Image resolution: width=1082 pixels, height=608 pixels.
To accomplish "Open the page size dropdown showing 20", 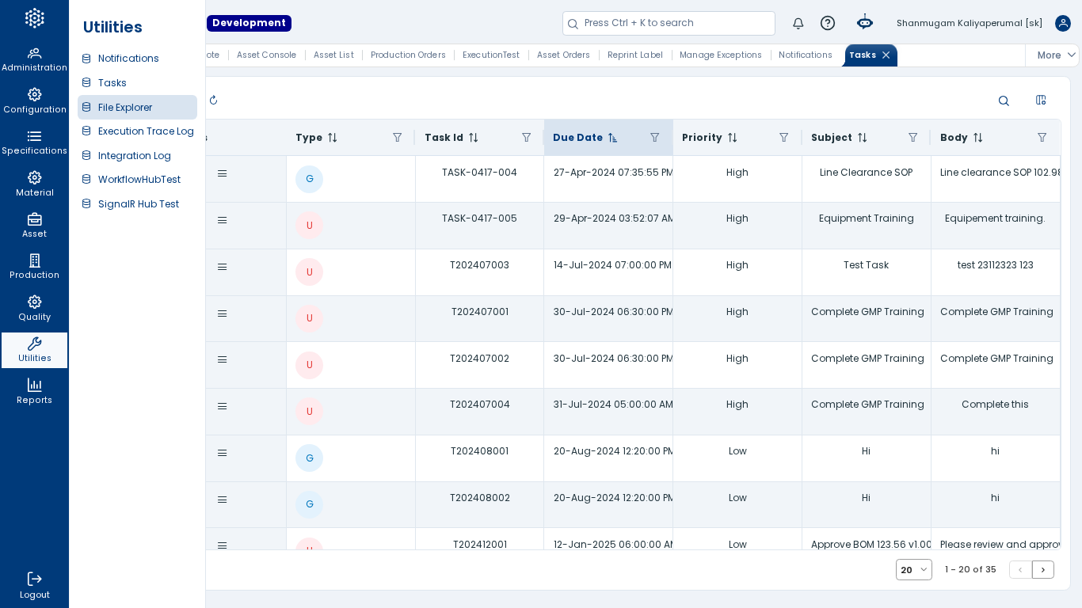I will [914, 570].
